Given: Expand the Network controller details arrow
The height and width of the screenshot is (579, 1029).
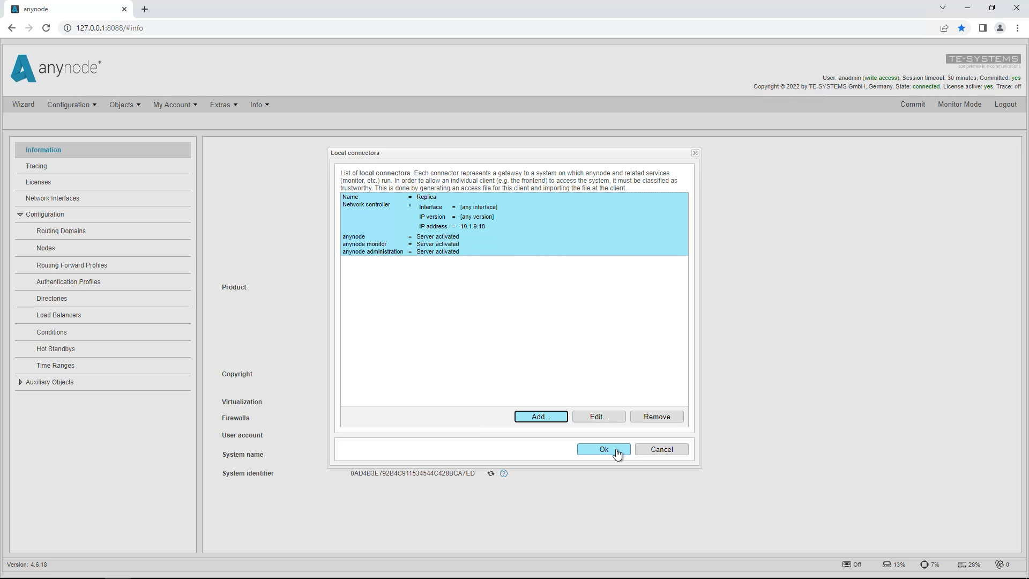Looking at the screenshot, I should (410, 205).
